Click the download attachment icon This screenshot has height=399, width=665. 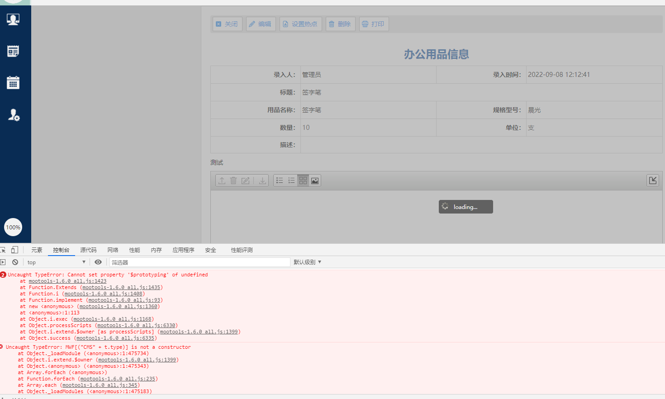262,180
